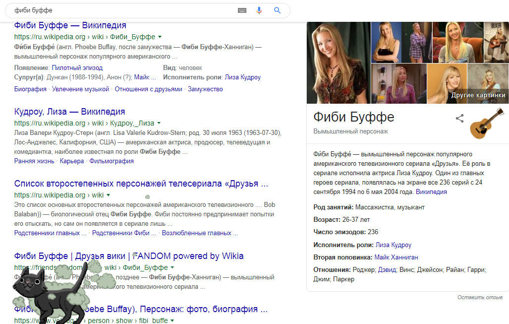The height and width of the screenshot is (324, 509).
Task: Open the 'Пилотный эпизод' link
Action: [77, 67]
